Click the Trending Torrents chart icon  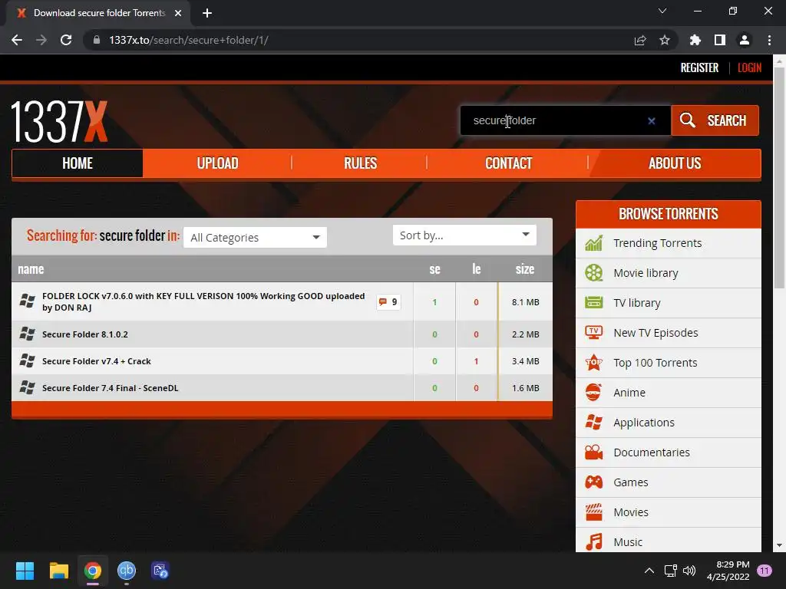click(594, 243)
